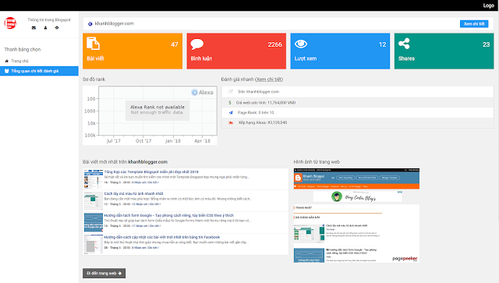Click the orange Bài viết card label

95,58
